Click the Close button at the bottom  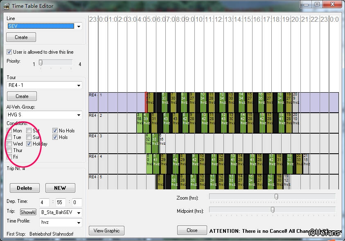[192, 230]
